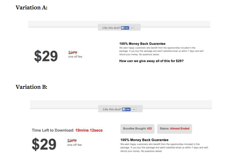Image resolution: width=230 pixels, height=164 pixels.
Task: Click Facebook Like button in Variation A
Action: coord(125,28)
